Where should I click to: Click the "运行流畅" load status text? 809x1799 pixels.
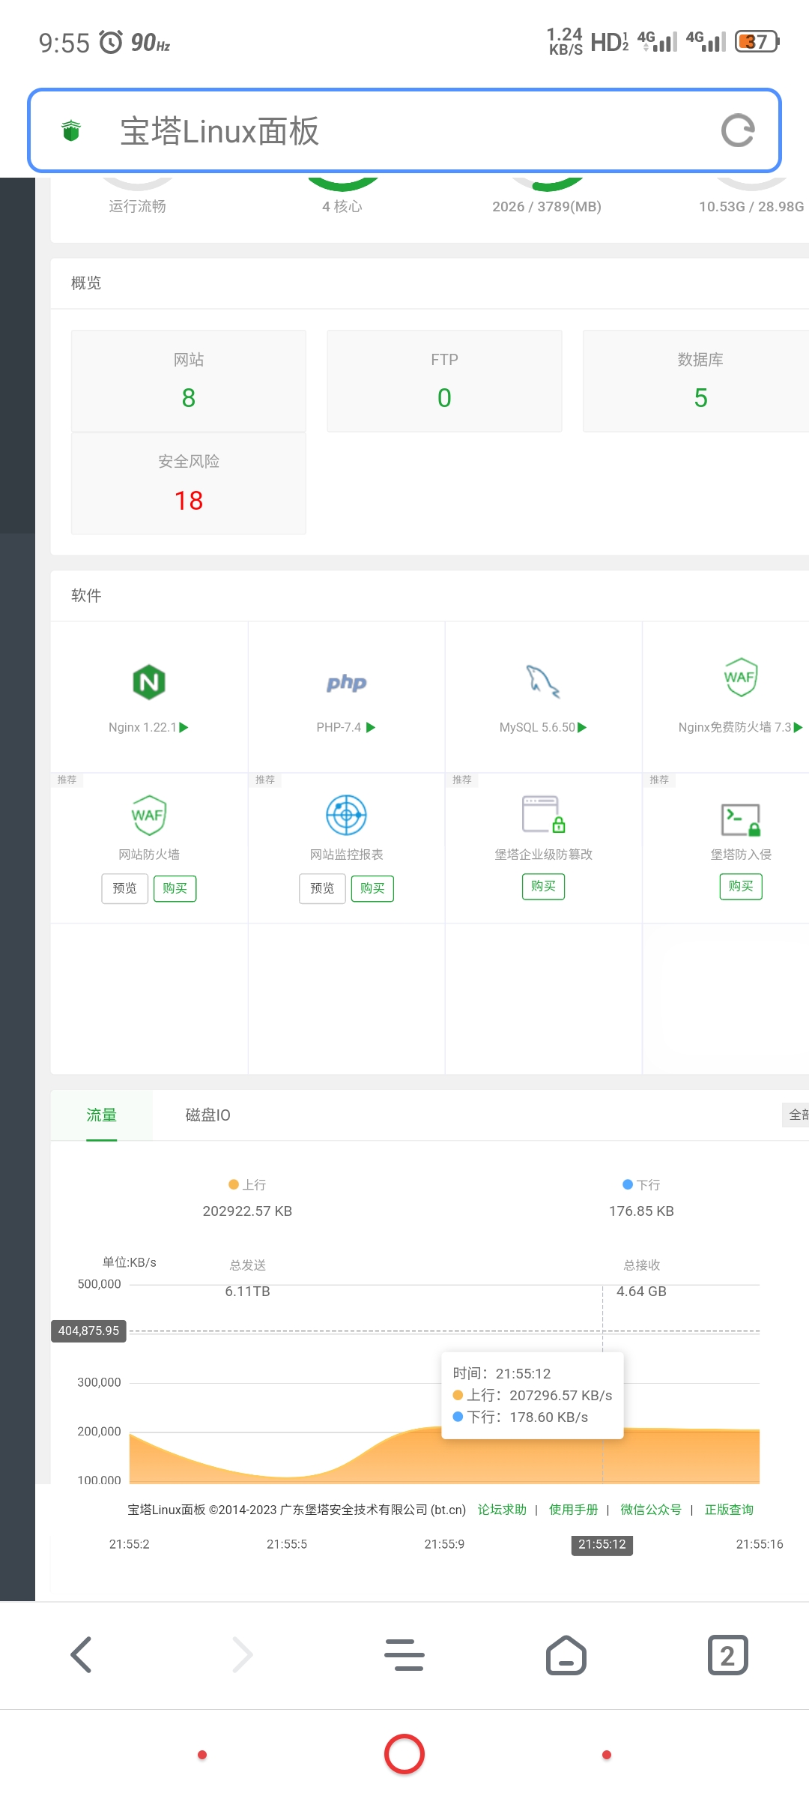pyautogui.click(x=137, y=206)
